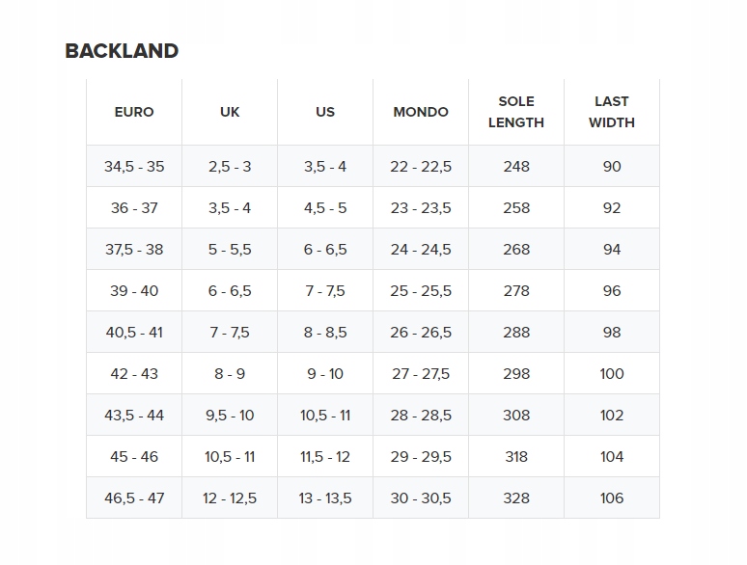The width and height of the screenshot is (747, 565).
Task: Click sole length value 248
Action: click(x=516, y=167)
